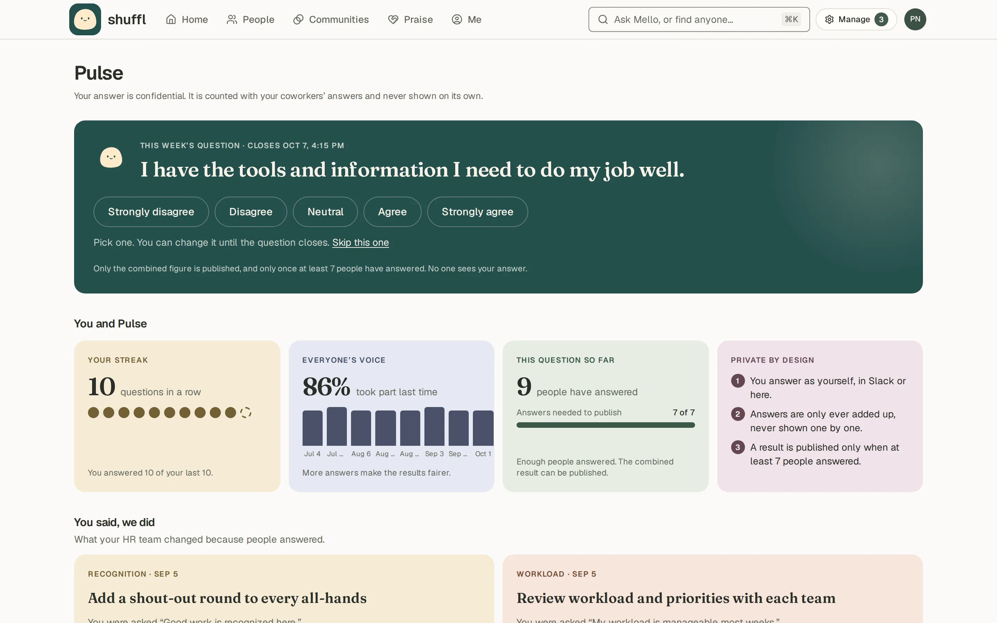Click the Manage badge showing 3
Image resolution: width=997 pixels, height=623 pixels.
point(881,19)
